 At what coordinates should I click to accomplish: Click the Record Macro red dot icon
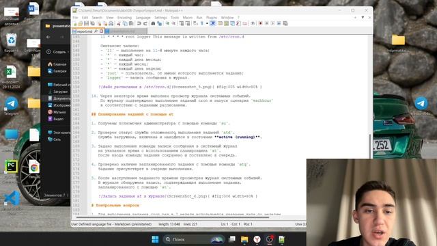(261, 23)
